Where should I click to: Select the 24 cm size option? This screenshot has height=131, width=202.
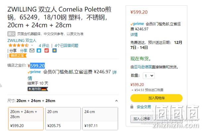coord(100,118)
